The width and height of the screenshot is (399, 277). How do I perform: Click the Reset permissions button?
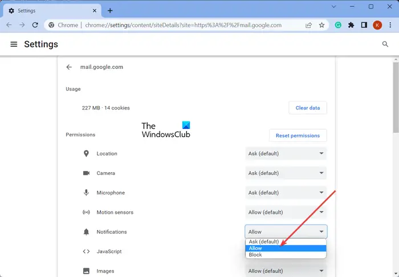tap(298, 136)
